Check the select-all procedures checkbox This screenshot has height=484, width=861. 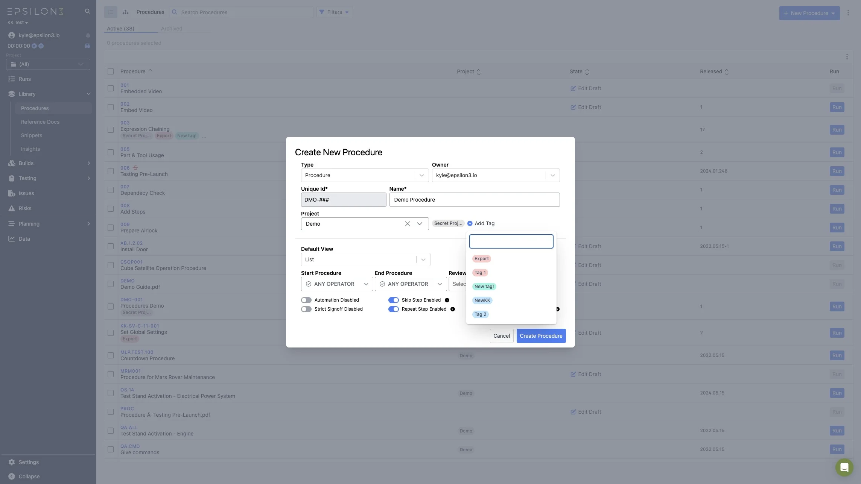pos(111,71)
